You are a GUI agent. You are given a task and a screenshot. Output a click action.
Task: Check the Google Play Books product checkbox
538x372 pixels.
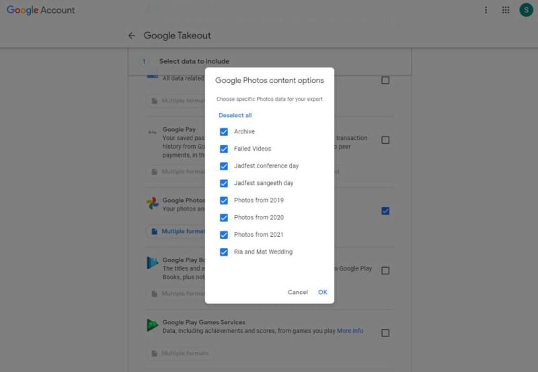(385, 270)
